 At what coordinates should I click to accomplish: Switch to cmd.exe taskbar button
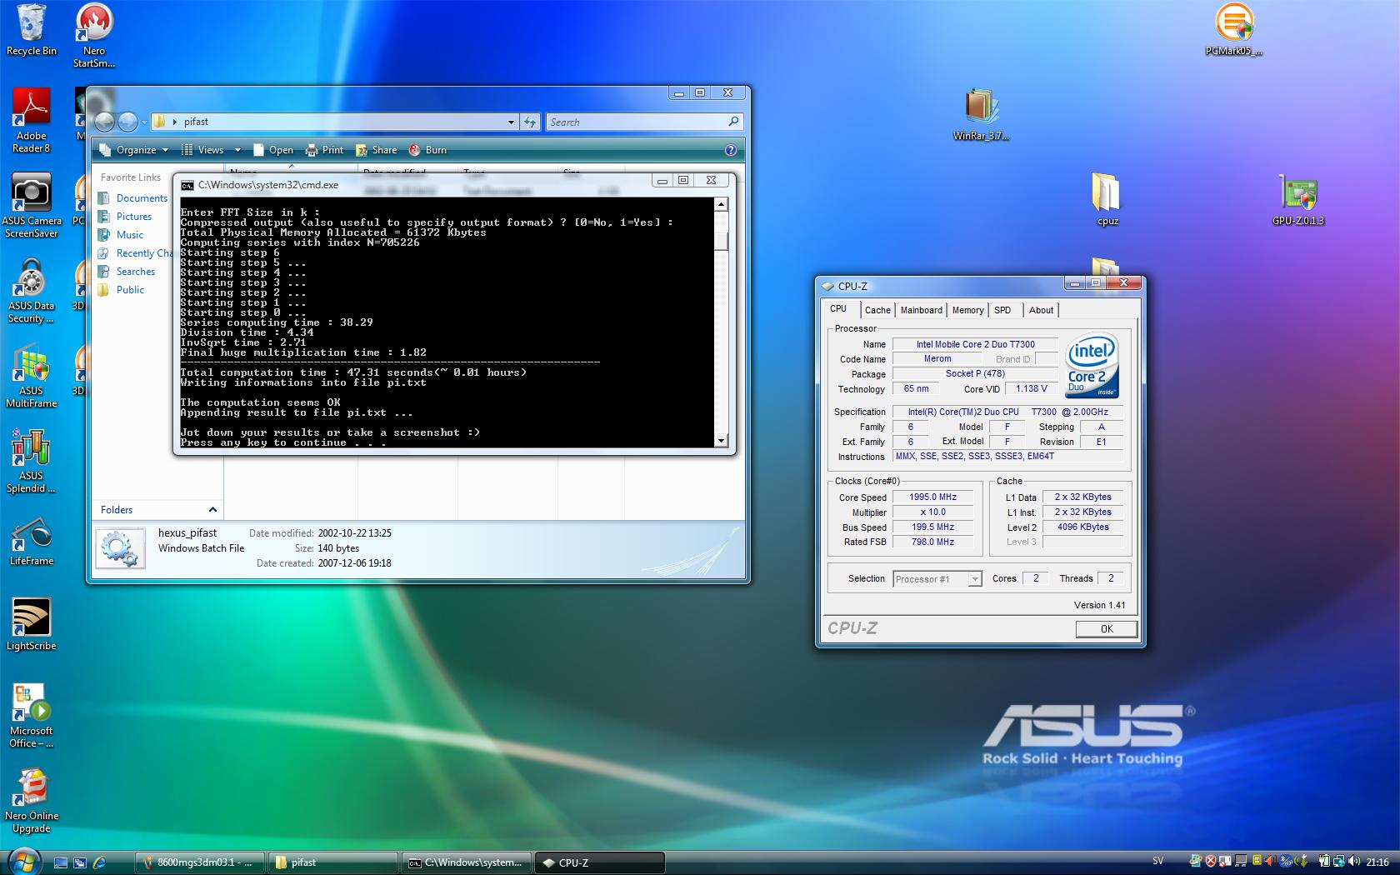pos(466,862)
